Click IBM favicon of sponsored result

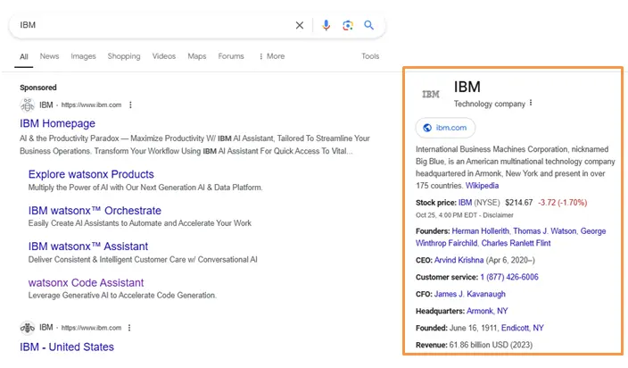coord(28,105)
